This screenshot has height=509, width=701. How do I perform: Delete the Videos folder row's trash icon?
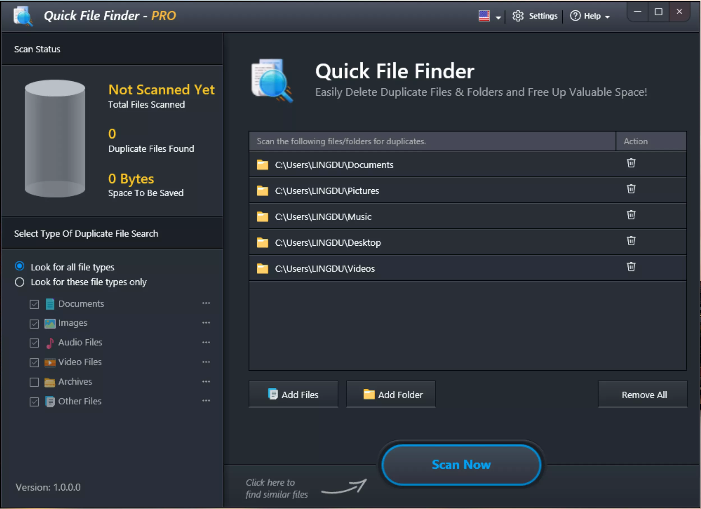coord(631,267)
